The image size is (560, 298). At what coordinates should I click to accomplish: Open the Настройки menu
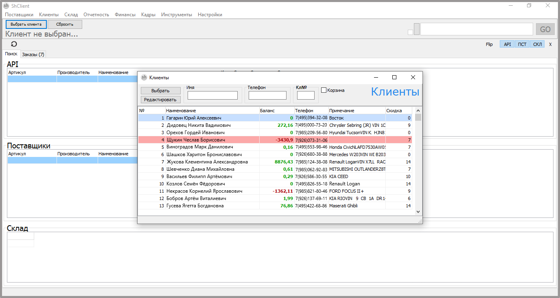click(210, 15)
